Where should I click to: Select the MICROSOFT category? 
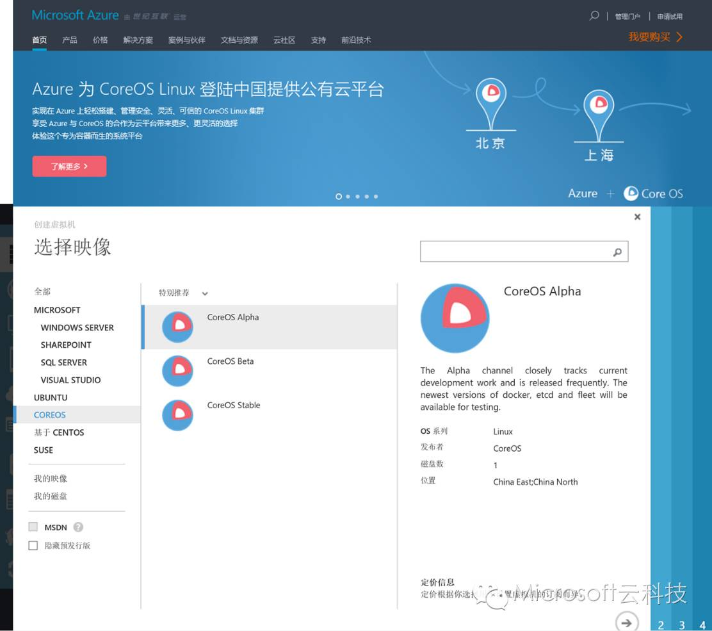pos(57,310)
